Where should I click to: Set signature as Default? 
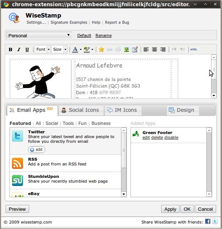(x=84, y=35)
